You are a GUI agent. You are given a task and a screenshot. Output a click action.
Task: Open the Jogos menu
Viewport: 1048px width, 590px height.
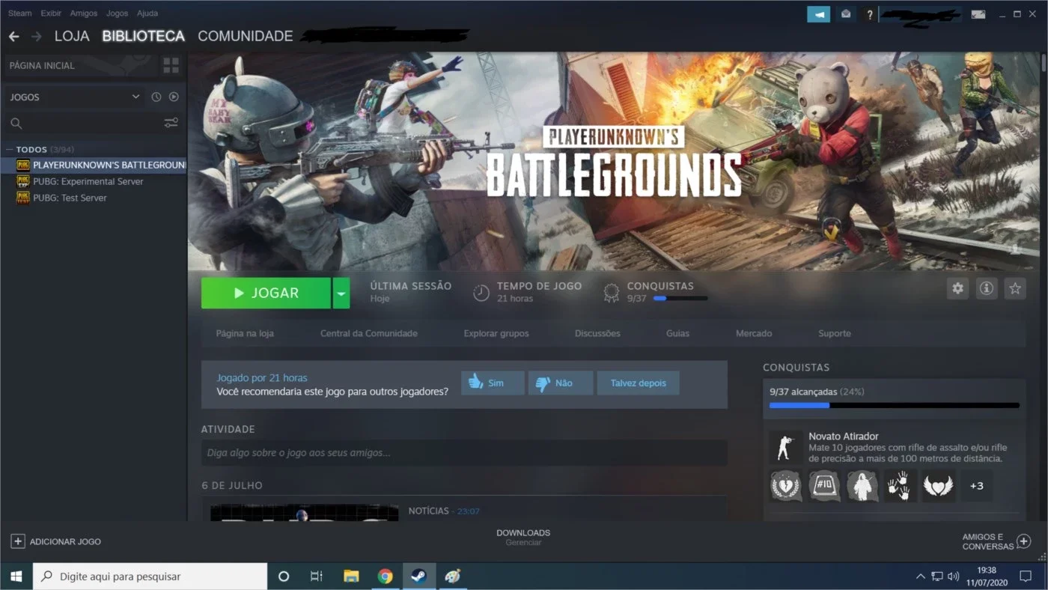pos(118,13)
